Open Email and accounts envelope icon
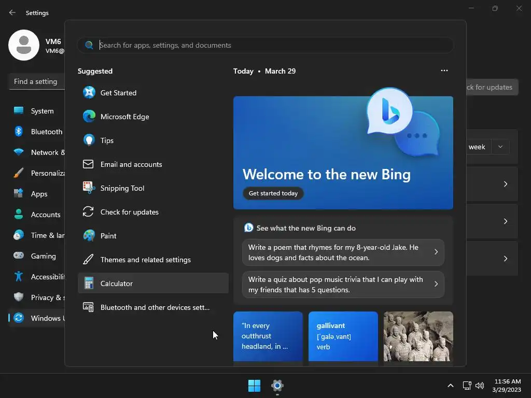Image resolution: width=531 pixels, height=398 pixels. point(88,164)
